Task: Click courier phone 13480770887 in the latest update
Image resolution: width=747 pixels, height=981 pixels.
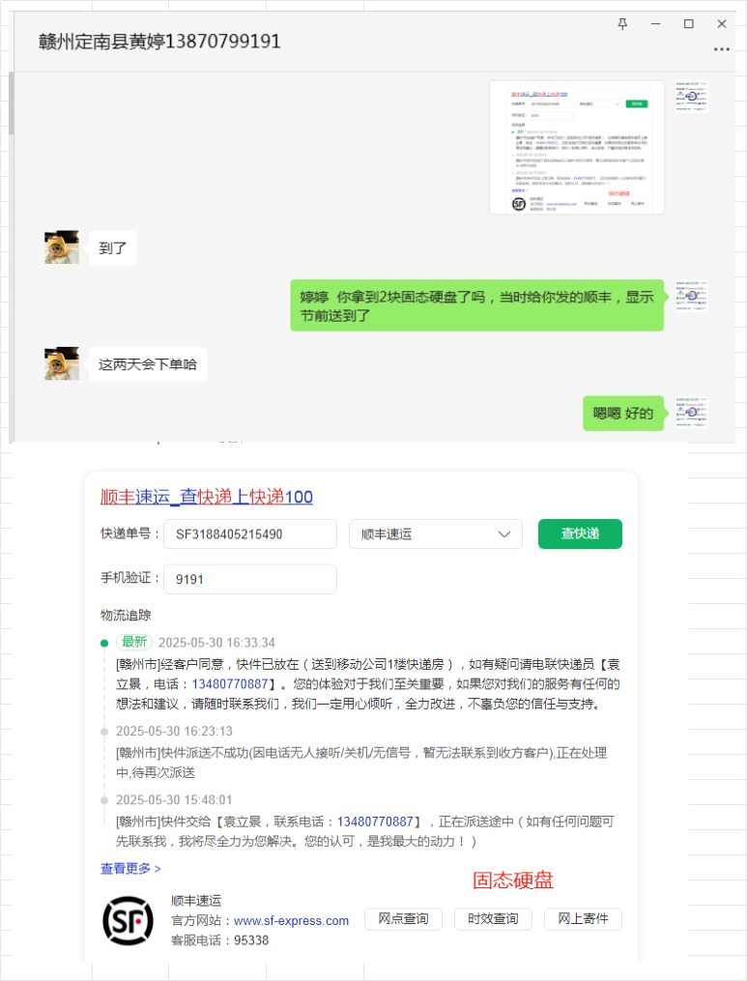Action: pos(230,684)
